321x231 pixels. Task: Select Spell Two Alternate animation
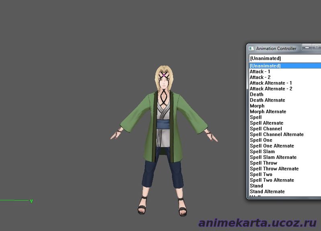pos(285,180)
